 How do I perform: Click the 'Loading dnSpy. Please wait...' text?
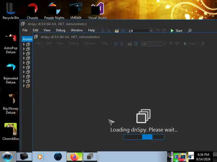tap(144, 130)
